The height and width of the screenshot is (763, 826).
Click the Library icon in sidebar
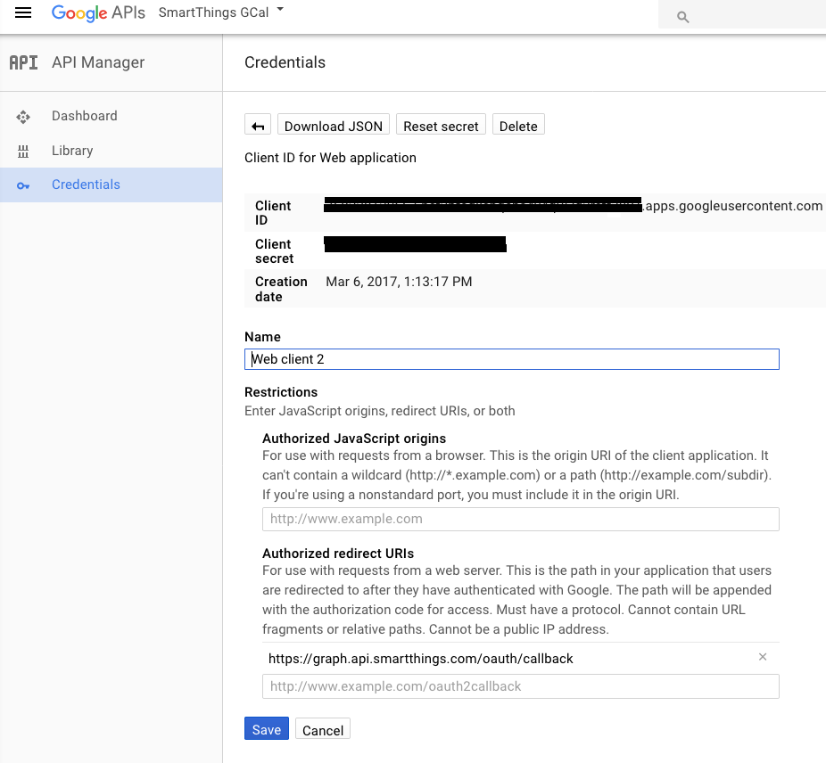coord(23,151)
